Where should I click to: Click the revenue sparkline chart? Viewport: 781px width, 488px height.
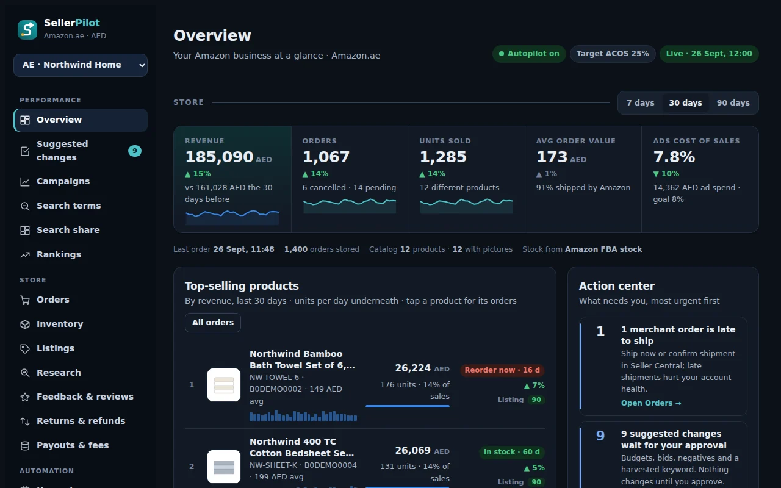[x=232, y=217]
